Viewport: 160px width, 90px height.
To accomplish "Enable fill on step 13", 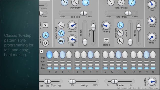I will point(133,65).
